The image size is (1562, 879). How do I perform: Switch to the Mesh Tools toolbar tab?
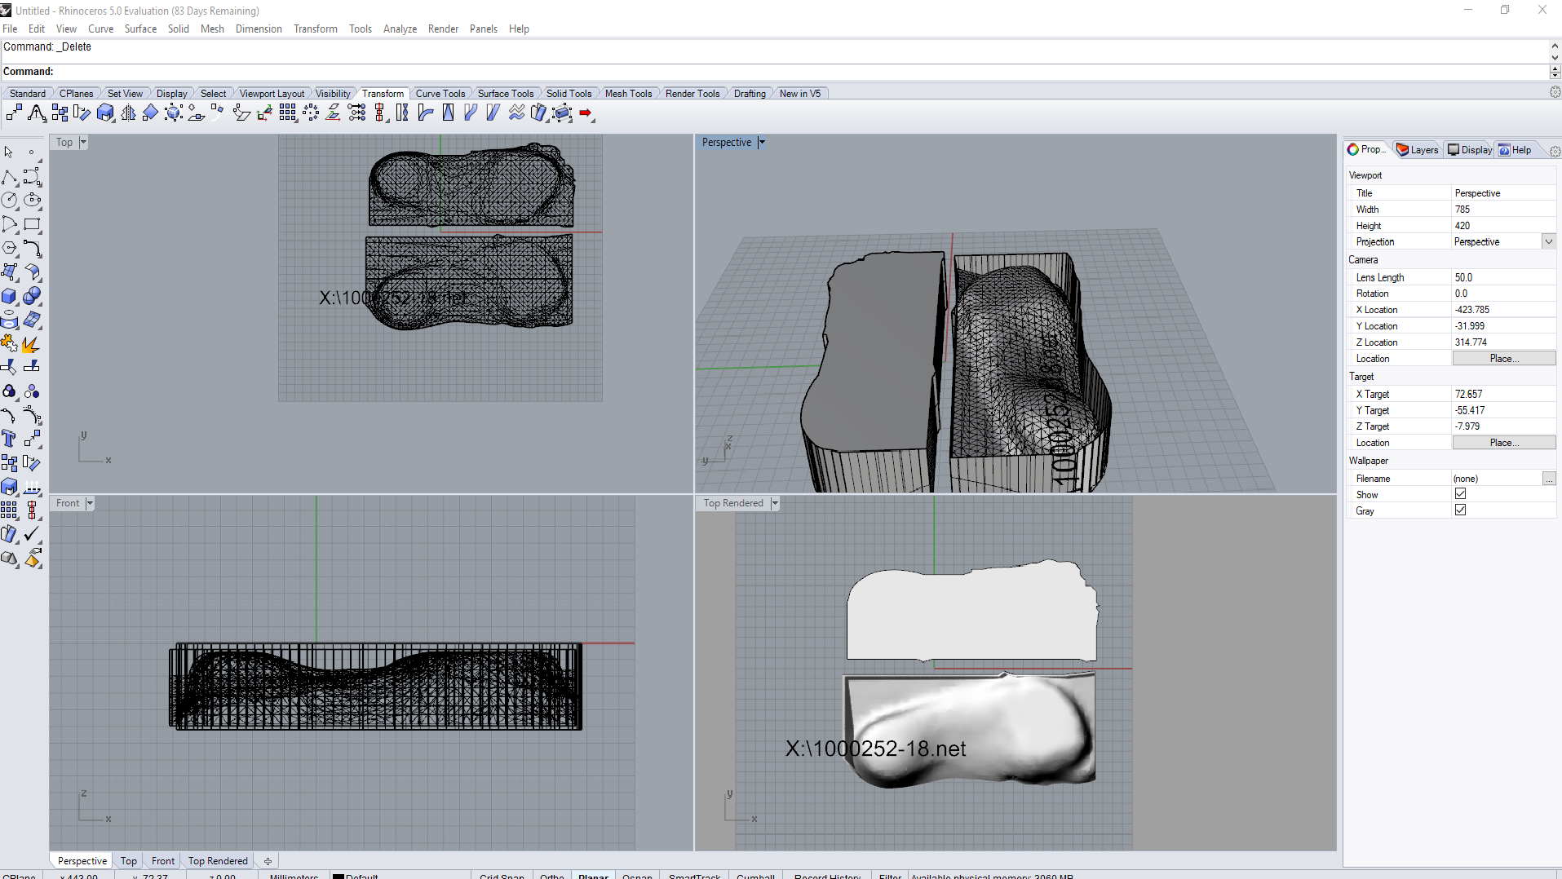628,94
